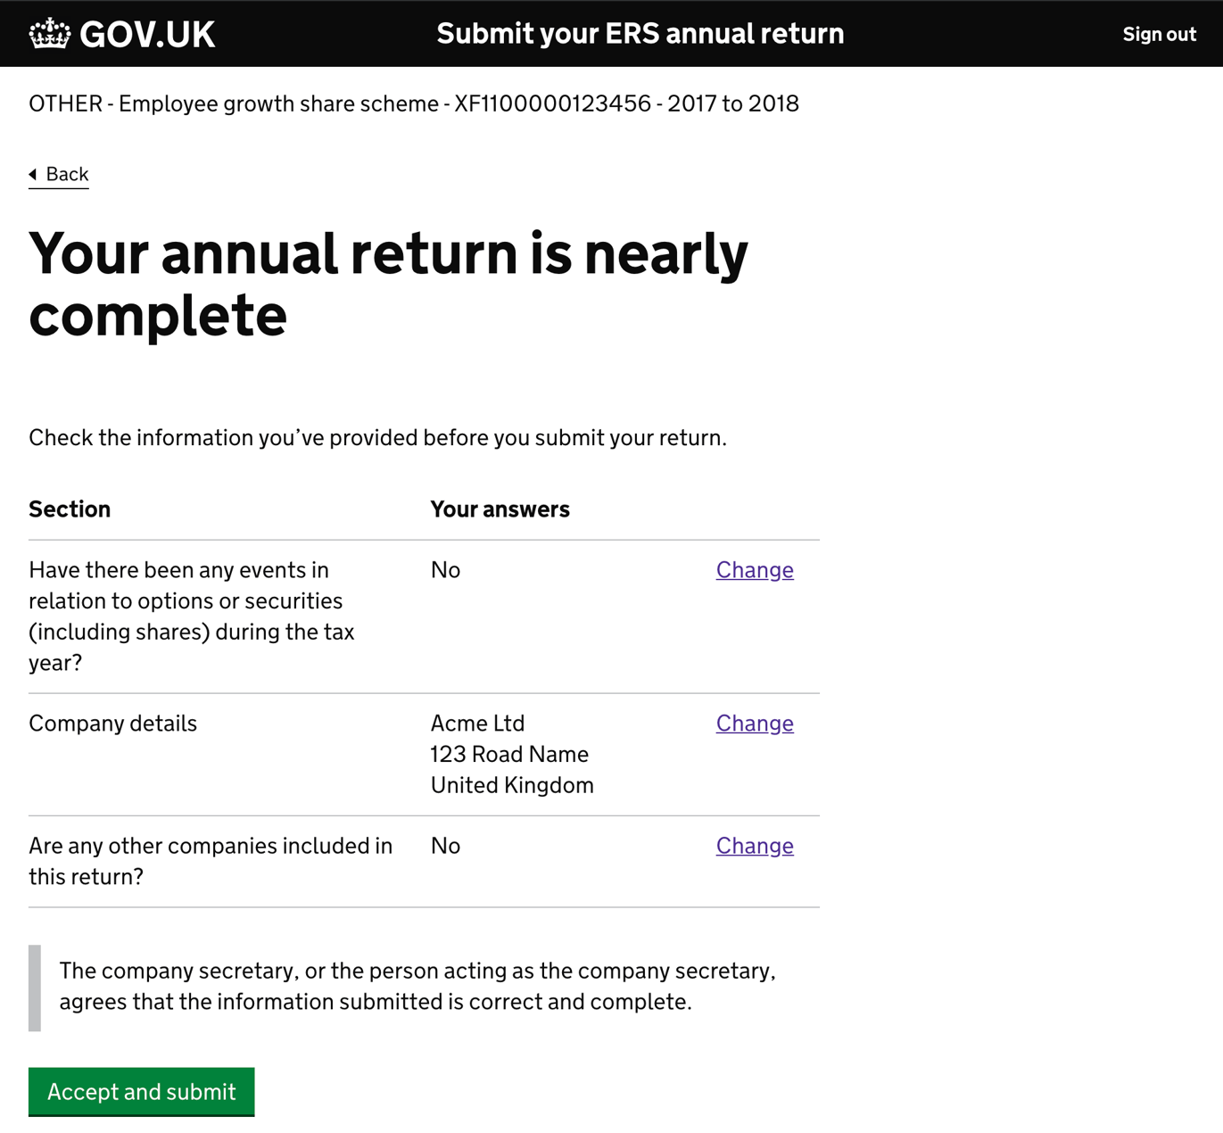Sign out of the service
The image size is (1223, 1133).
[1159, 35]
